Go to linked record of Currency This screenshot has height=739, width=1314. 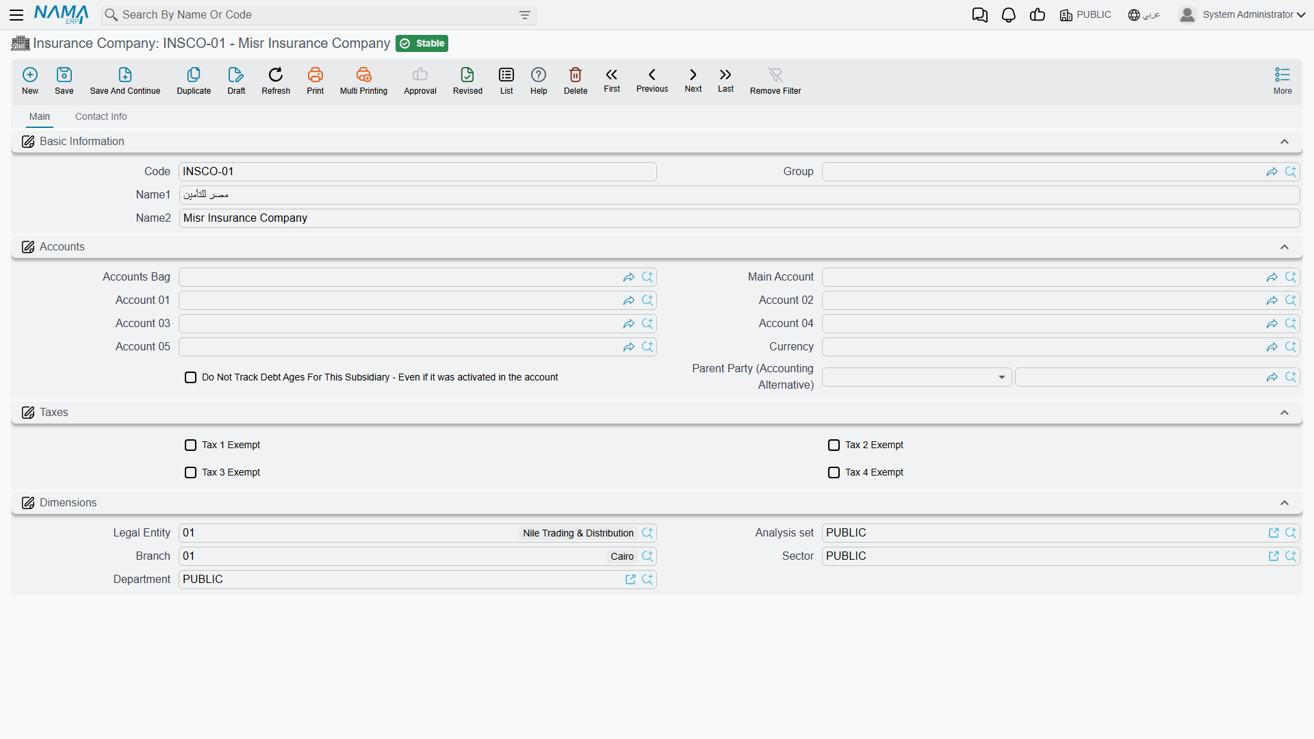pyautogui.click(x=1272, y=347)
